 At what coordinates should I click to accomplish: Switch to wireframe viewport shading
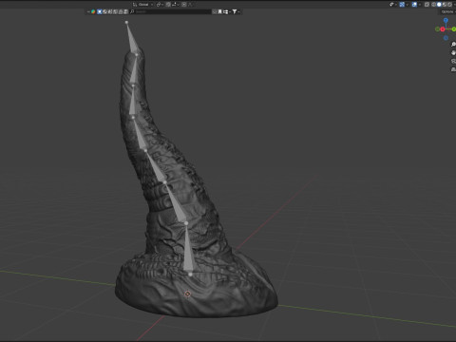433,5
